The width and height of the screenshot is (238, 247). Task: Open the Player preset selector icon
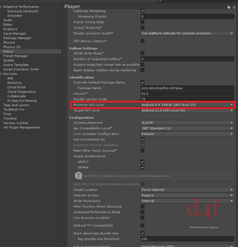coord(234,7)
